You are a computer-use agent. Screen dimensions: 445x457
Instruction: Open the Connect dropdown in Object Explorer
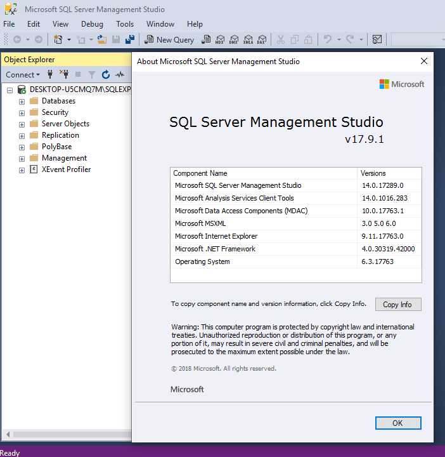point(22,74)
